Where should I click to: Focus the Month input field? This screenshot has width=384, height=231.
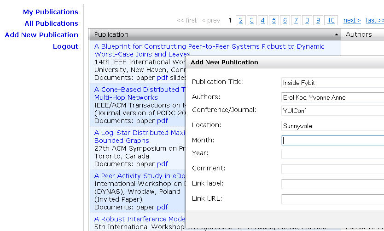(x=332, y=141)
